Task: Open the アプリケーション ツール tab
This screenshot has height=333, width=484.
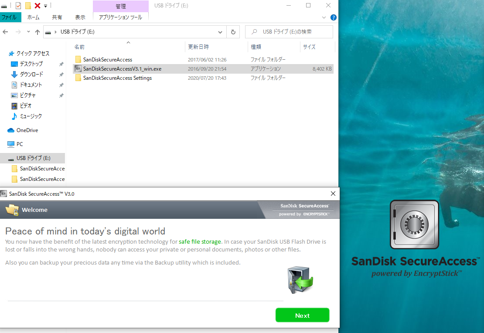Action: [x=121, y=17]
